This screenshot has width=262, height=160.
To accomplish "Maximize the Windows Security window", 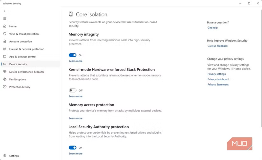I will tap(249, 4).
